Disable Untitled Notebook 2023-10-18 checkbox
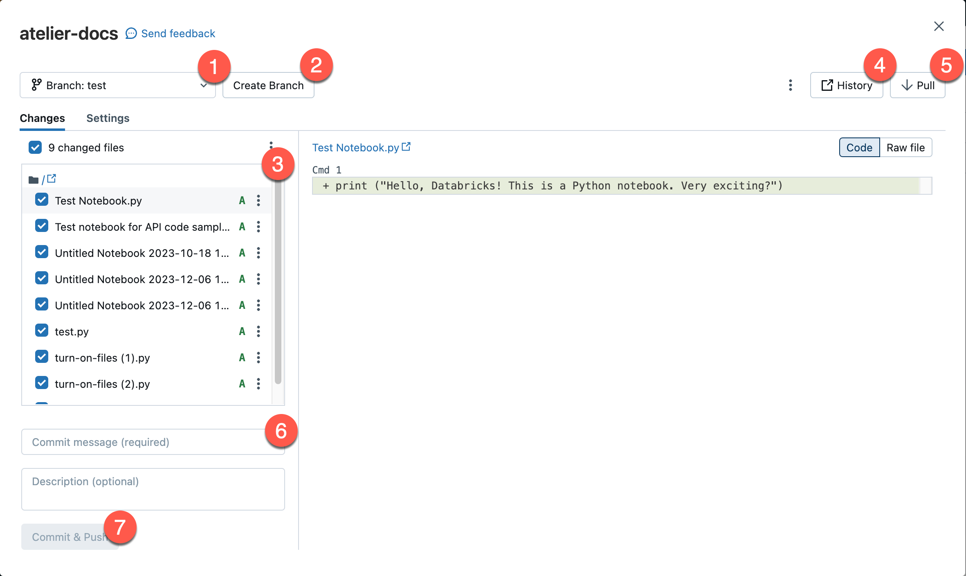 click(40, 252)
